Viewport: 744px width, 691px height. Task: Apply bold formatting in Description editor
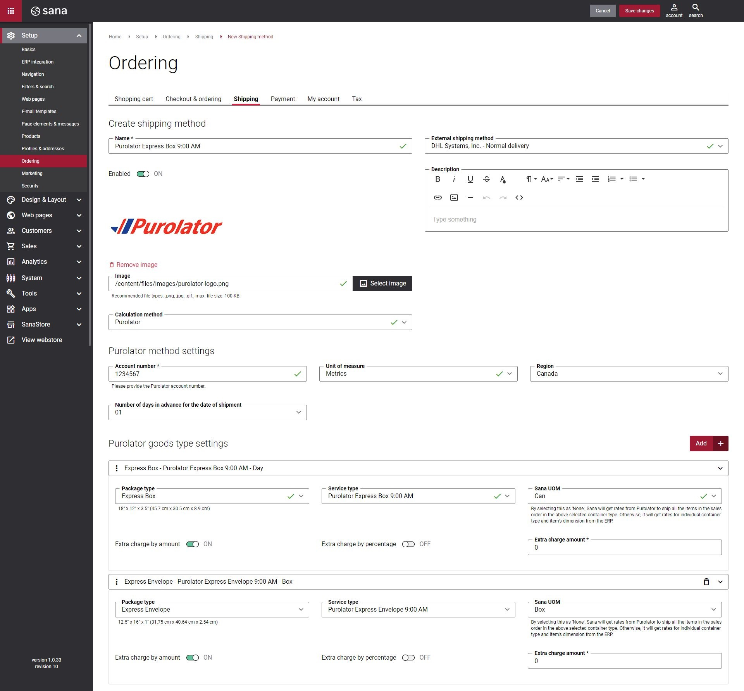(x=437, y=179)
